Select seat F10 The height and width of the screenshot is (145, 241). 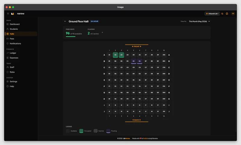pos(164,86)
